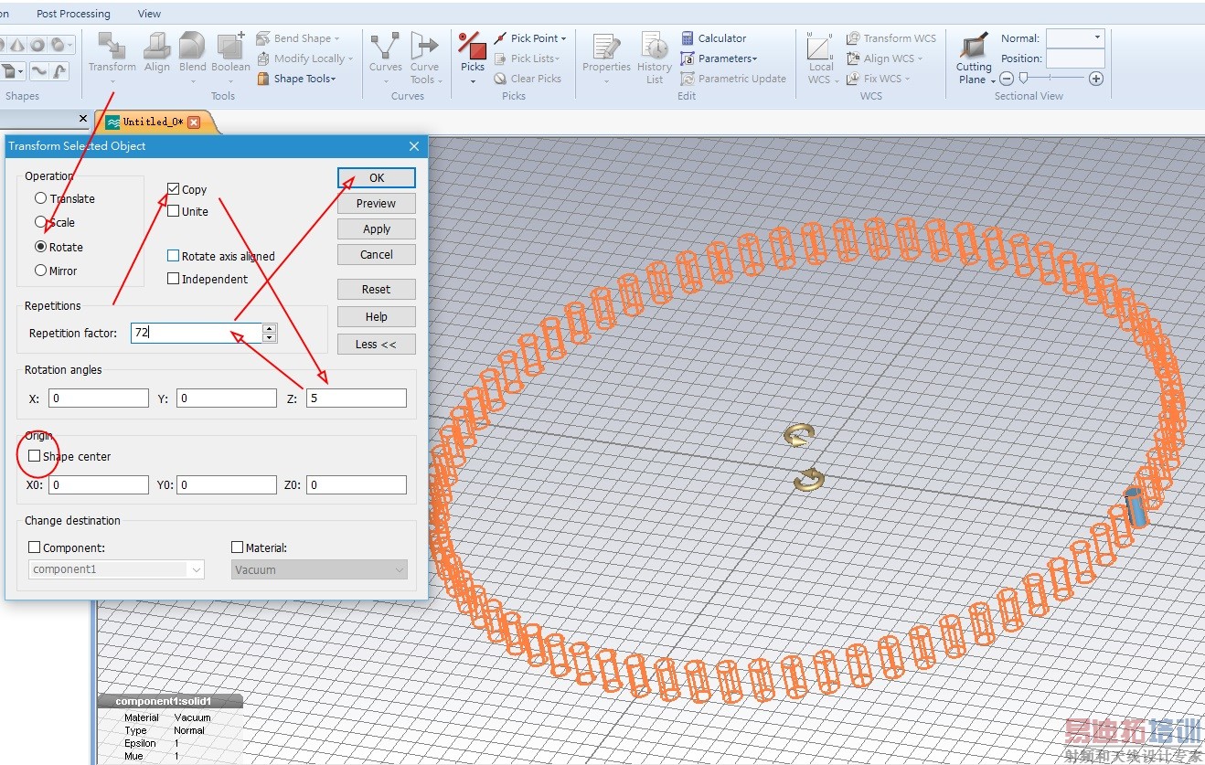Select the Rotate operation
Screen dimensions: 1205x765
click(x=40, y=247)
